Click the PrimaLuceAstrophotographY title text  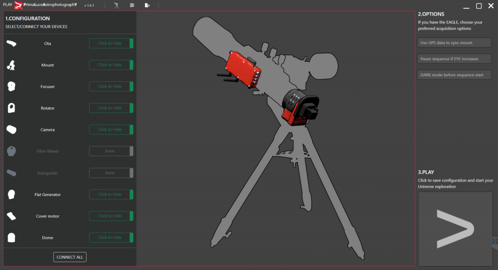pos(50,5)
